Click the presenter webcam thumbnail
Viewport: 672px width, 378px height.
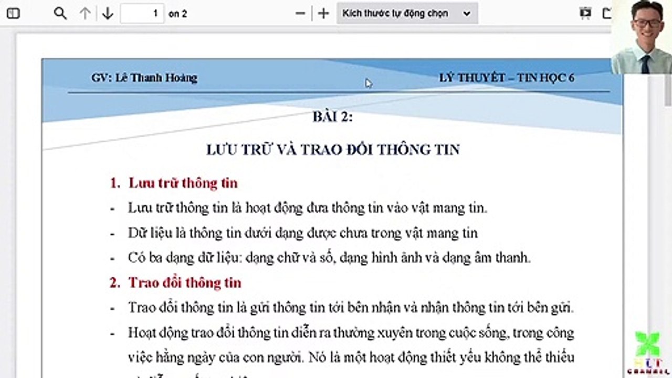click(x=642, y=37)
